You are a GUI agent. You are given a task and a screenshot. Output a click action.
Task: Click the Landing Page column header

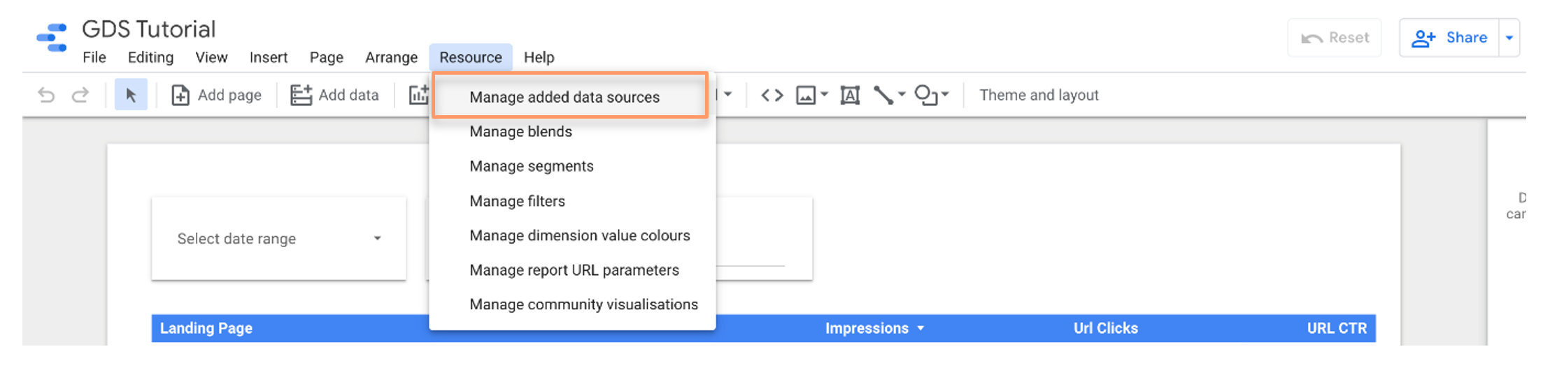206,328
